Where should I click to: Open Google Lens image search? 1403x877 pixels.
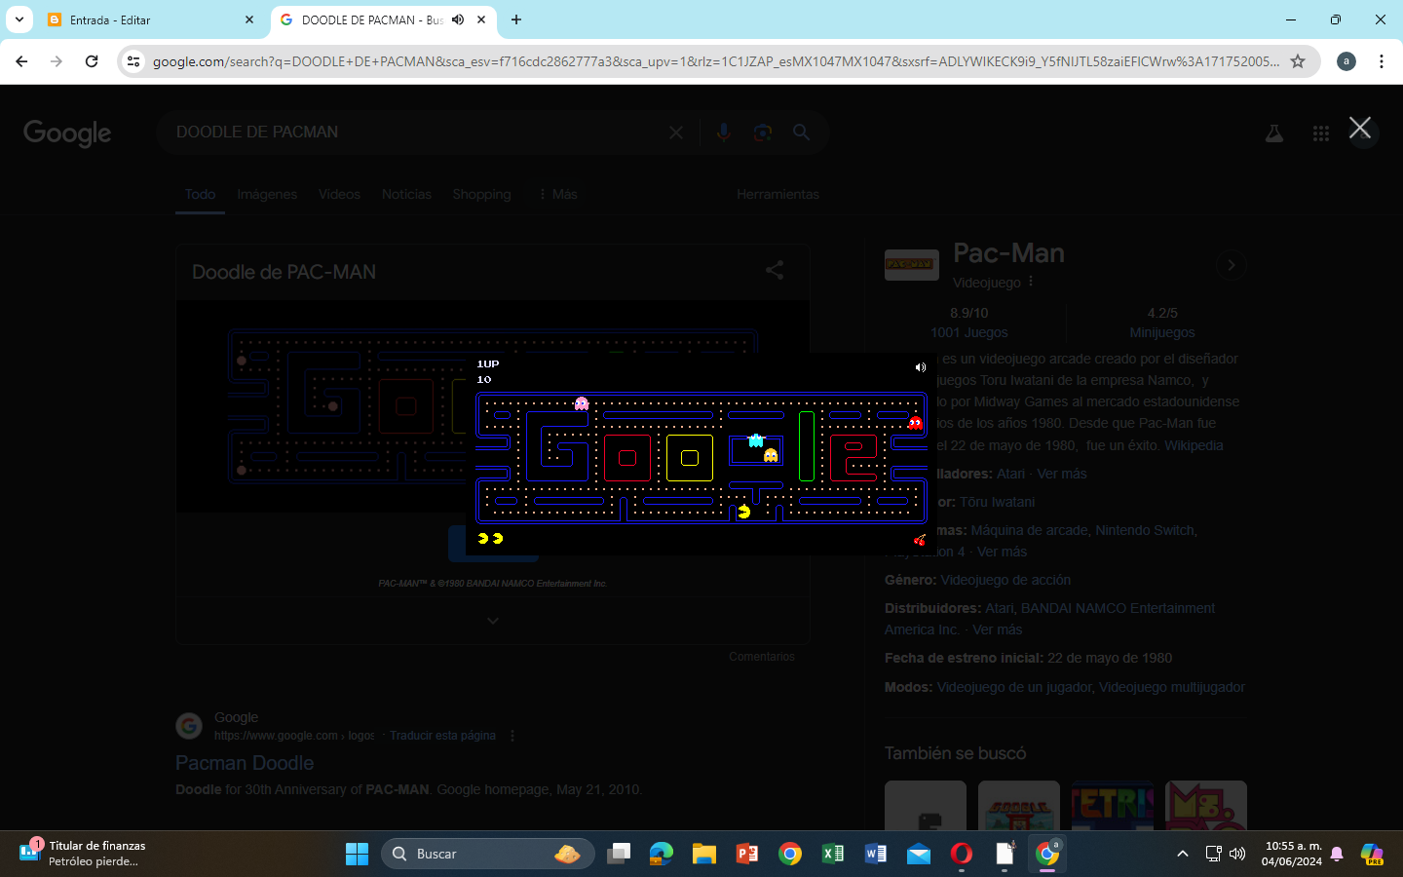763,133
